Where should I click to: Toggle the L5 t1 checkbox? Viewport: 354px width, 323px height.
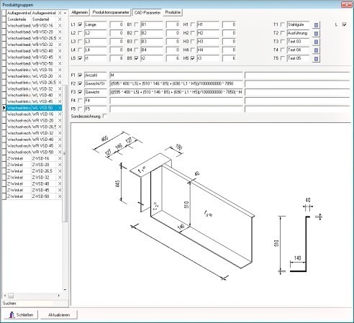(x=80, y=58)
